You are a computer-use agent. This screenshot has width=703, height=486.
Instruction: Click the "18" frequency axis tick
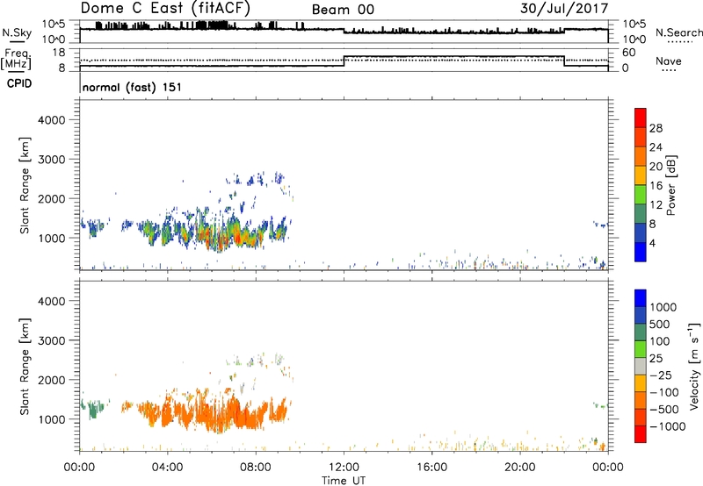tap(59, 53)
